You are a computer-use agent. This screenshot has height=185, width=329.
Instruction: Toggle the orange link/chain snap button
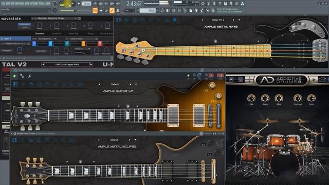click(x=112, y=10)
